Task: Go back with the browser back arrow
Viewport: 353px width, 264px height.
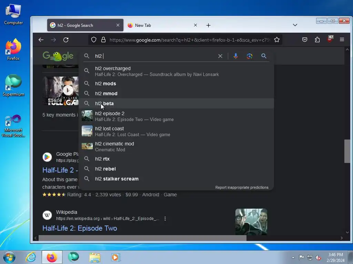Action: pos(41,40)
